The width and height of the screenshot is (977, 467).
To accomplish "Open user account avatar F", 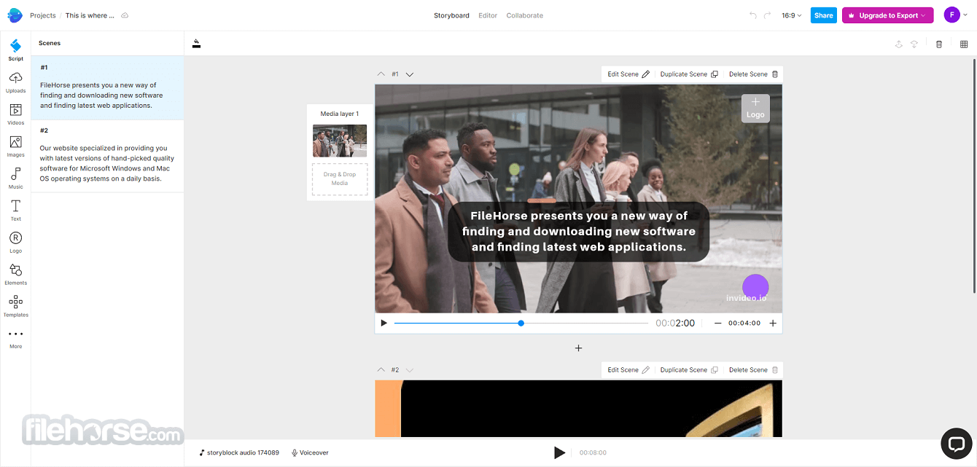I will point(951,15).
